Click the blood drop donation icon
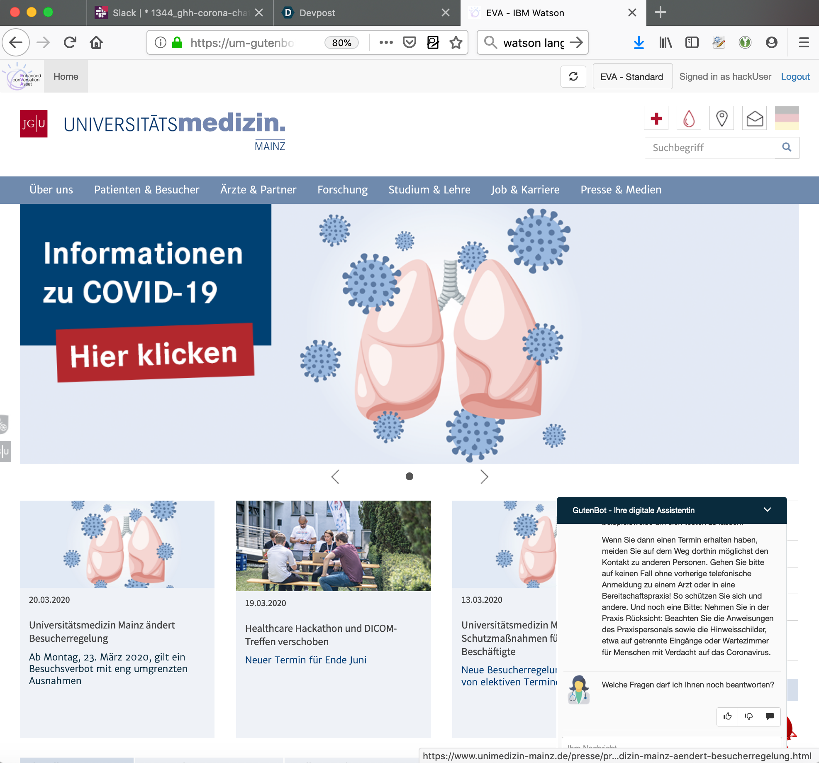 (x=689, y=119)
